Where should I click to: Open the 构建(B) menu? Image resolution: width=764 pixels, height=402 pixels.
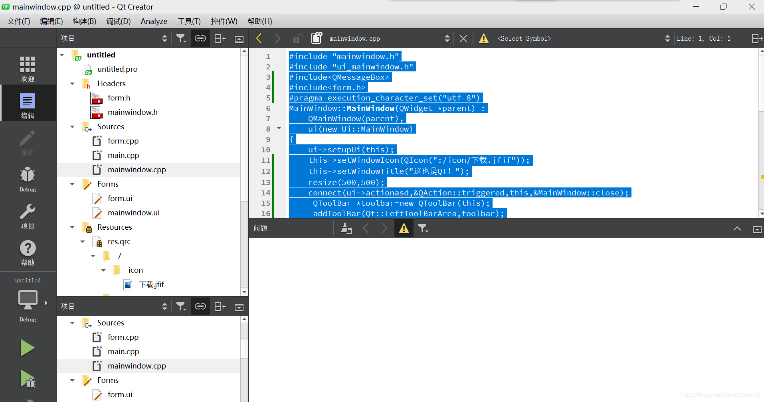[84, 21]
